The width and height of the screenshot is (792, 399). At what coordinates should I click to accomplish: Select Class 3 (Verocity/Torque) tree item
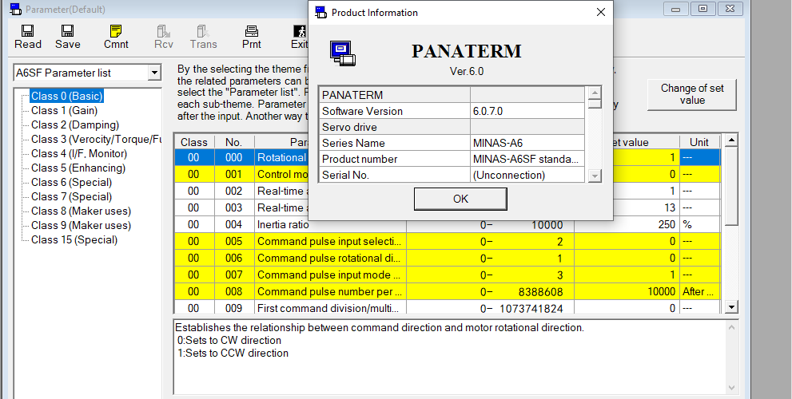96,139
